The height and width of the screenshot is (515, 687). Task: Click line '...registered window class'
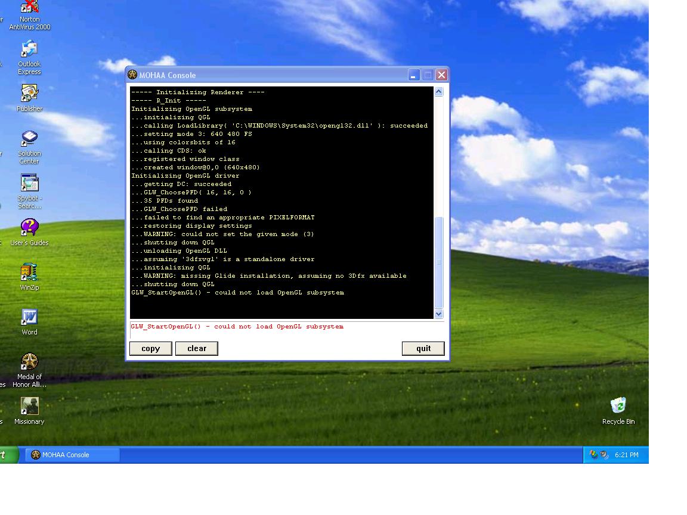point(185,159)
